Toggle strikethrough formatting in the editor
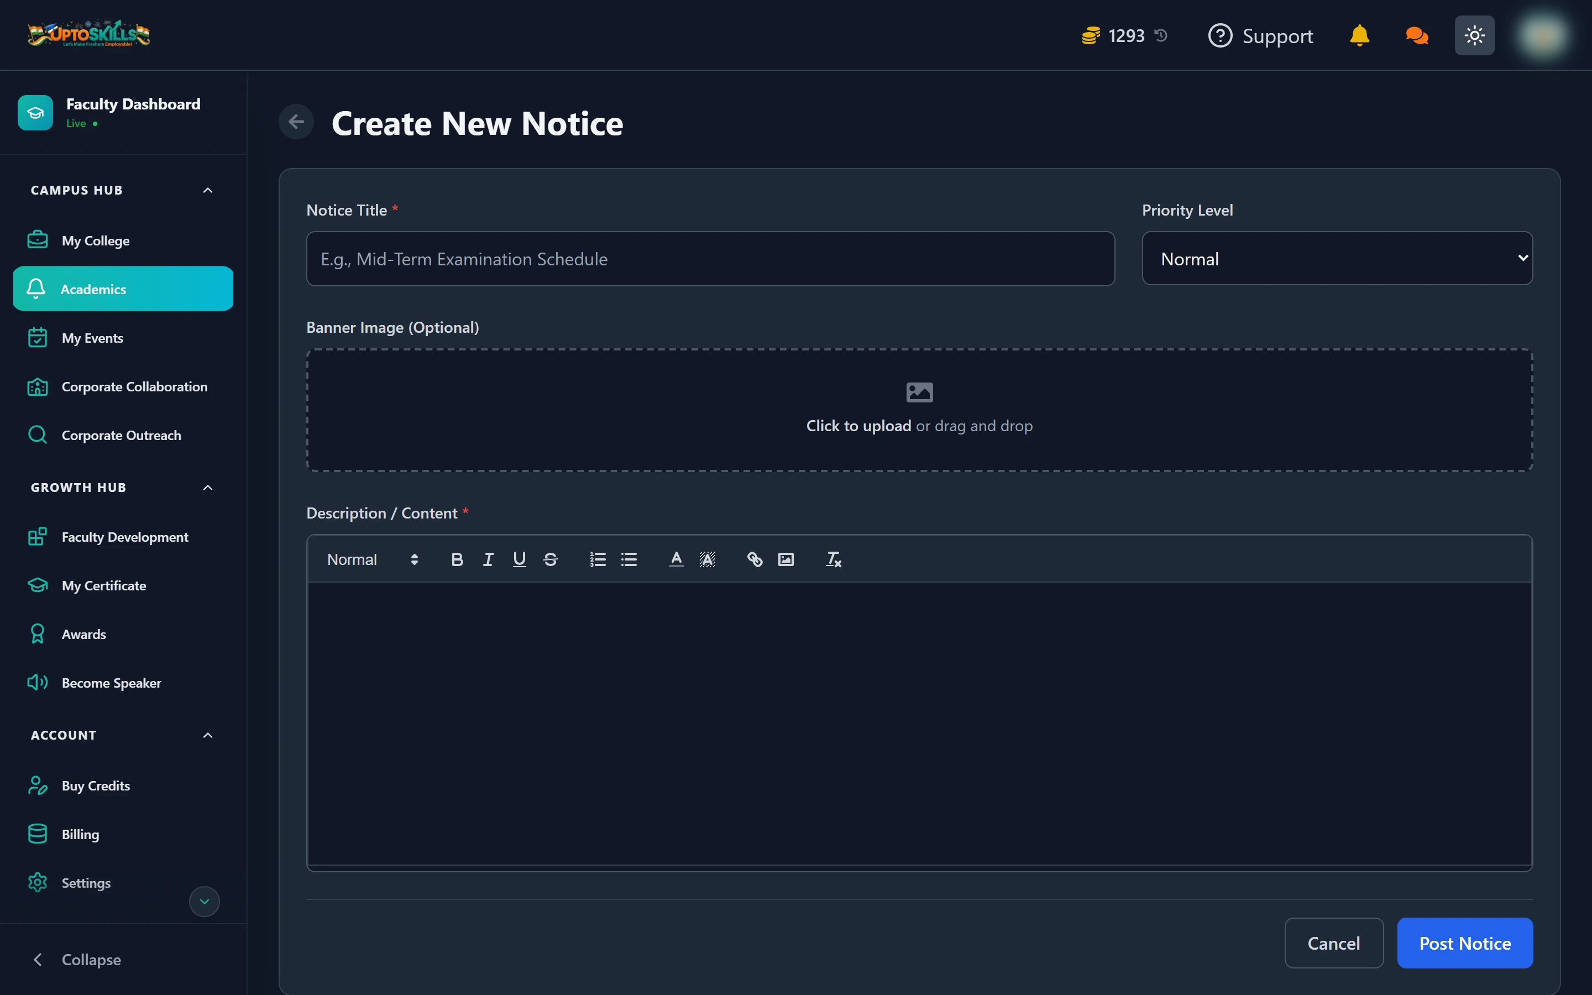This screenshot has width=1592, height=995. tap(551, 559)
